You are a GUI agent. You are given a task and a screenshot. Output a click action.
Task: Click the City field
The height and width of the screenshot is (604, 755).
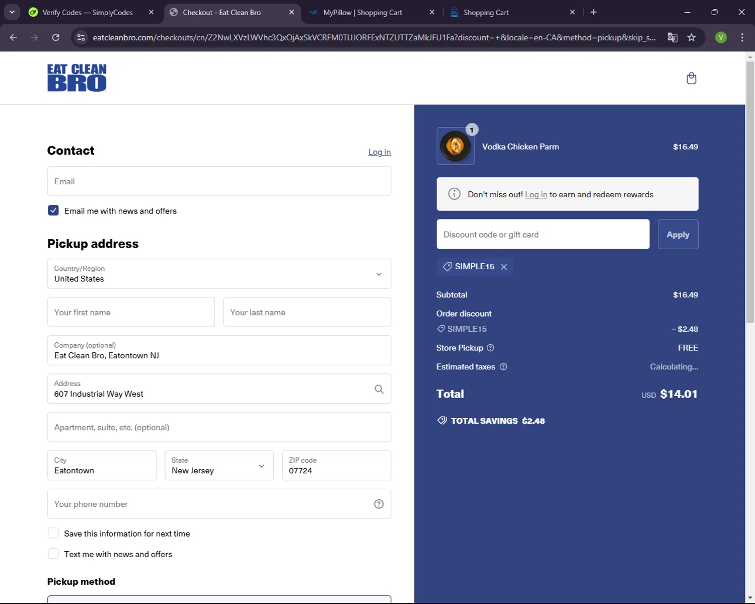(x=102, y=466)
